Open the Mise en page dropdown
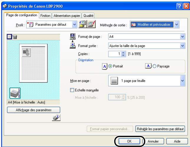This screenshot has height=147, width=190. (182, 81)
